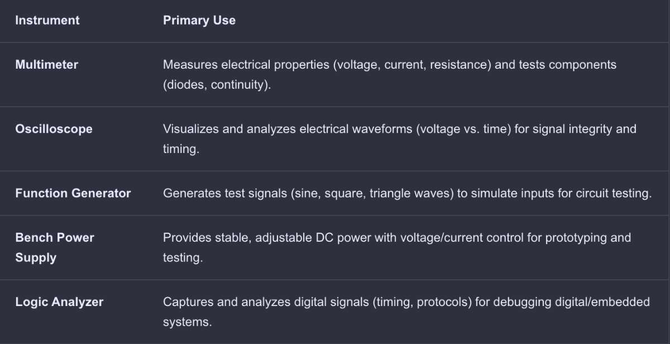The width and height of the screenshot is (670, 344).
Task: Select the Multimeter row label
Action: pyautogui.click(x=47, y=65)
